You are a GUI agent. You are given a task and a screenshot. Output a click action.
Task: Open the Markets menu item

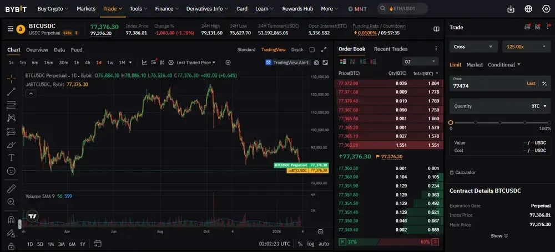pyautogui.click(x=86, y=9)
